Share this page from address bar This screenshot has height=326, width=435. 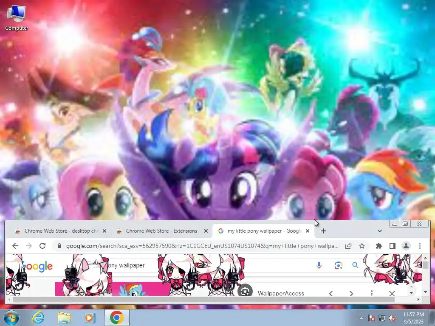(x=348, y=246)
